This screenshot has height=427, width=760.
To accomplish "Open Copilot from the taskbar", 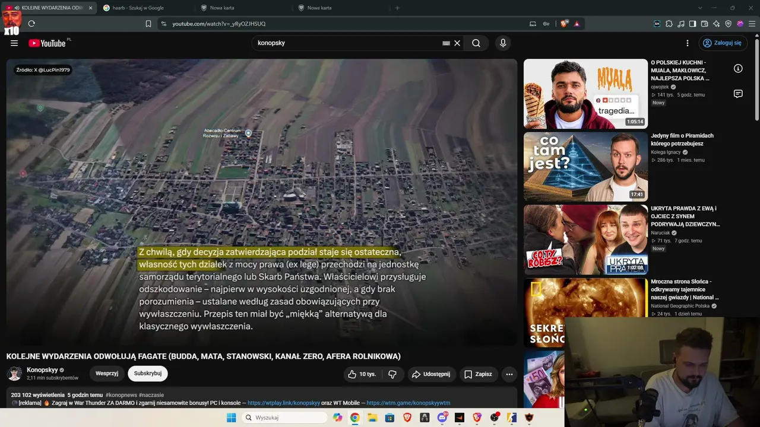I will click(338, 418).
